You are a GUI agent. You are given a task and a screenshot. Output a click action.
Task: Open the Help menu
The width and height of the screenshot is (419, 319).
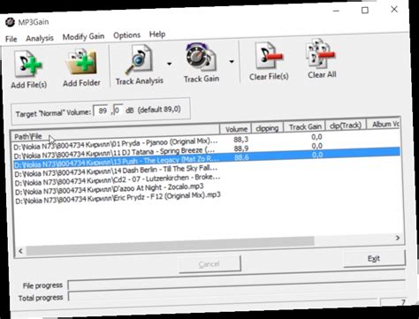[x=157, y=34]
